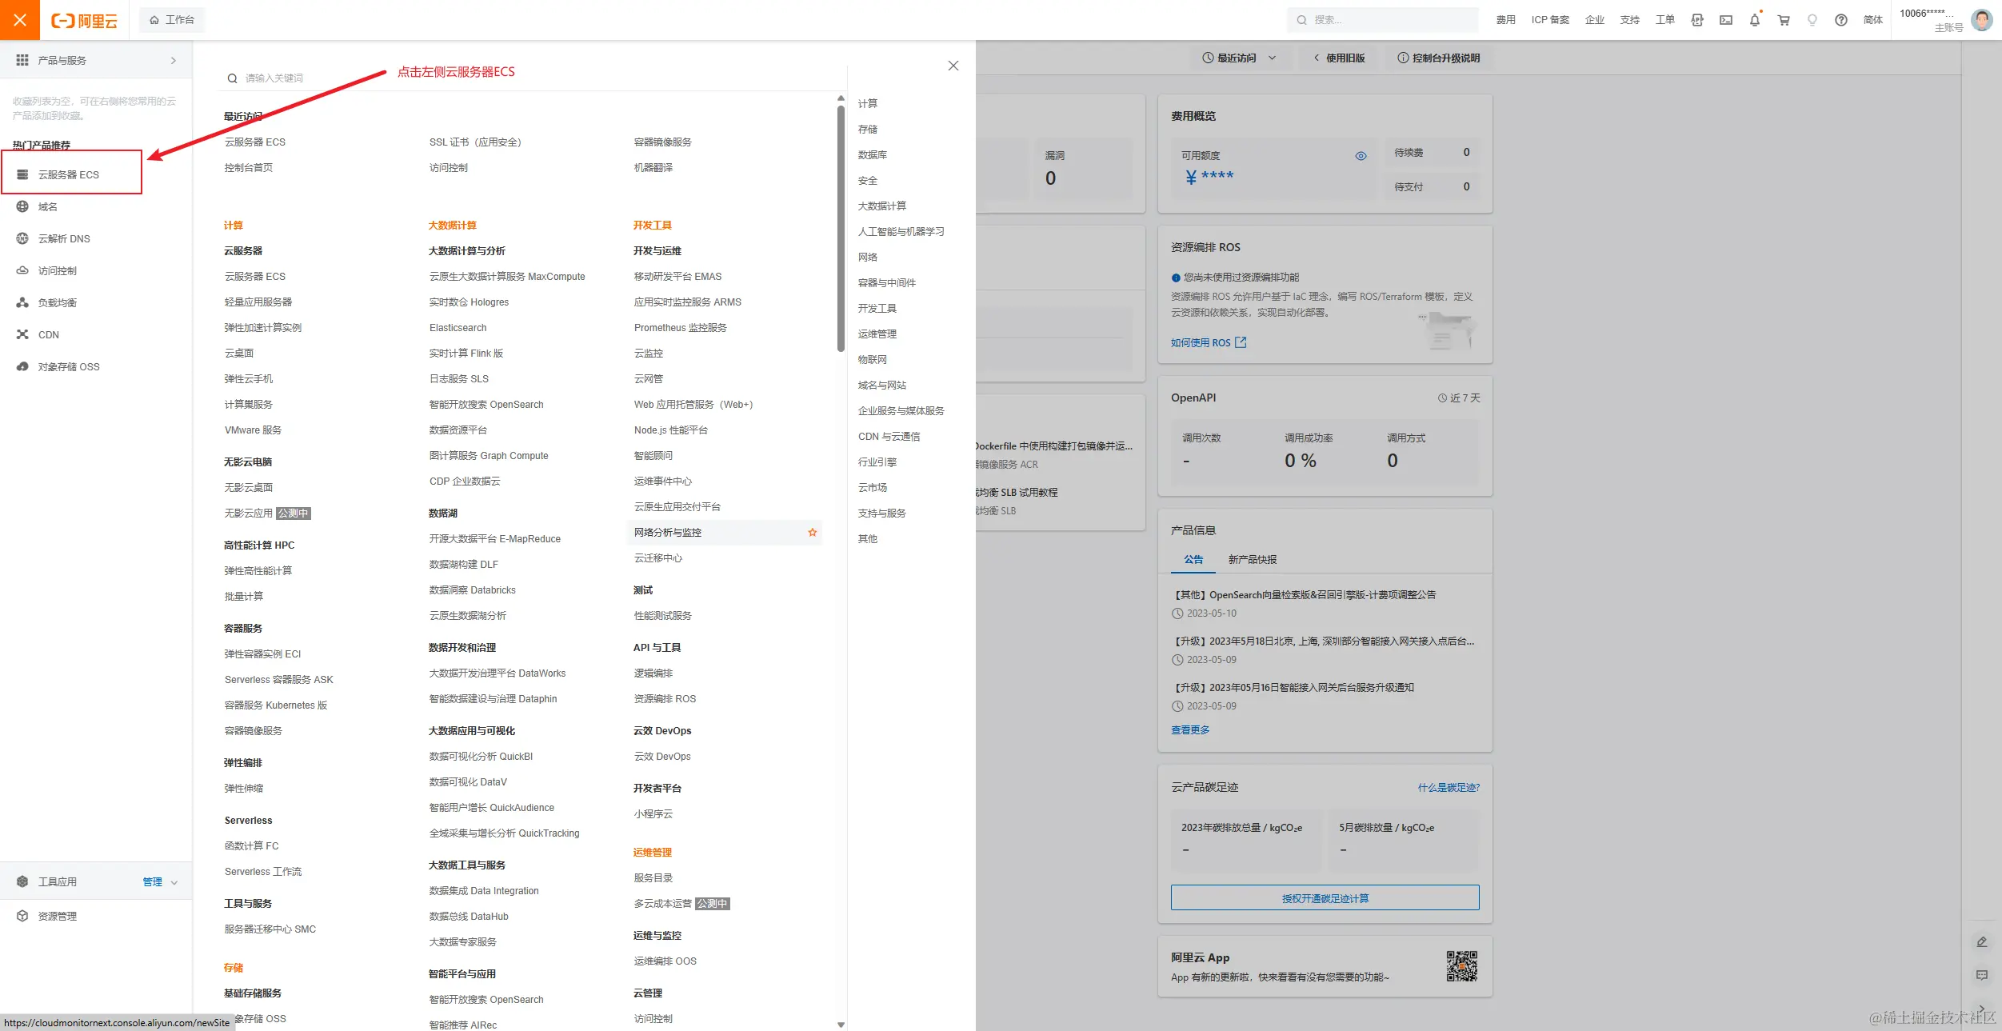Image resolution: width=2002 pixels, height=1031 pixels.
Task: Click 简体 language switch
Action: coord(1872,20)
